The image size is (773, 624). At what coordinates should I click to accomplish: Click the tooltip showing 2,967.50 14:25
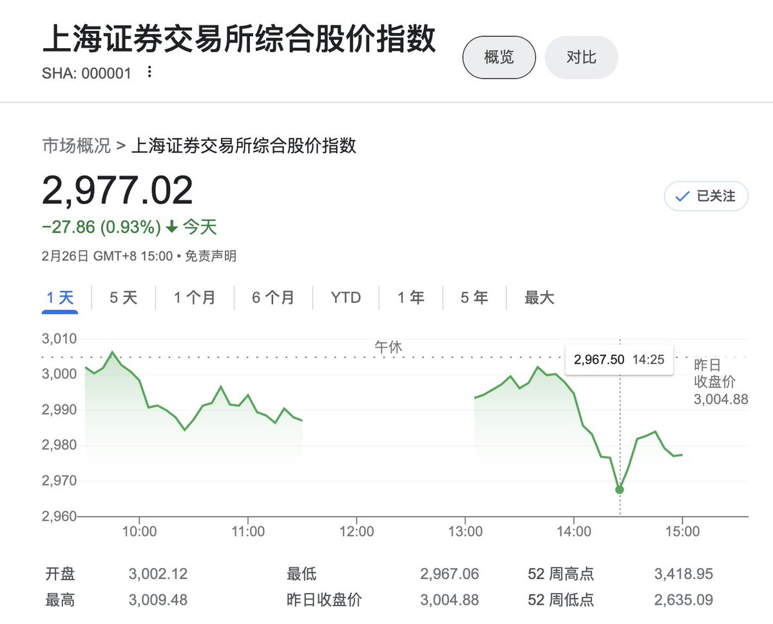coord(619,359)
